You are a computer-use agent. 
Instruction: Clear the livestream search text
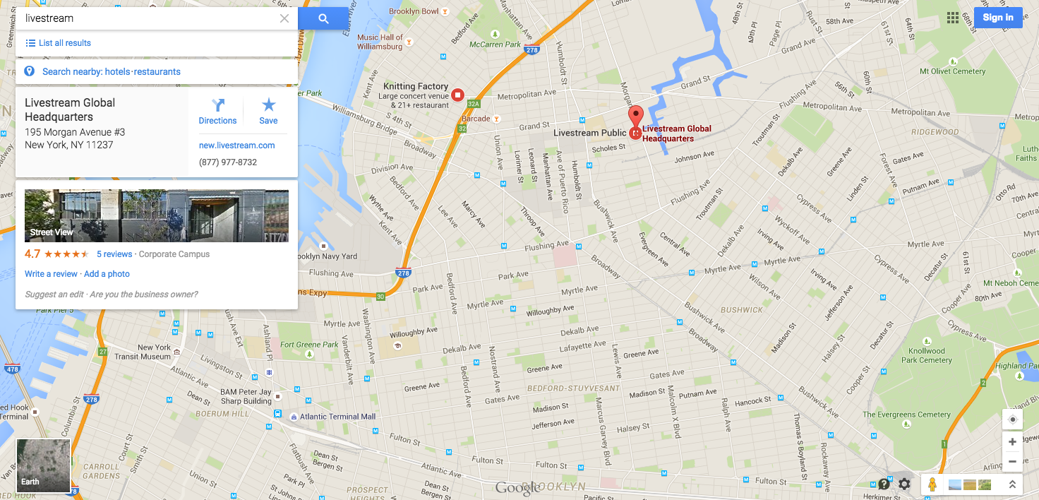pos(284,18)
